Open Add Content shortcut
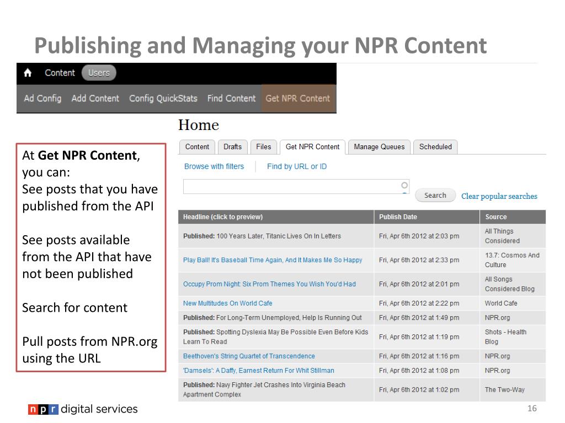This screenshot has height=423, width=565. pyautogui.click(x=95, y=99)
